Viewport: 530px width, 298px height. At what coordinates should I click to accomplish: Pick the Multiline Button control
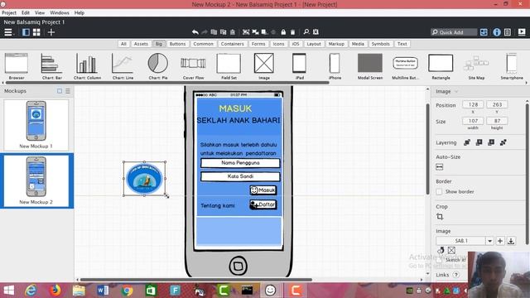click(405, 66)
